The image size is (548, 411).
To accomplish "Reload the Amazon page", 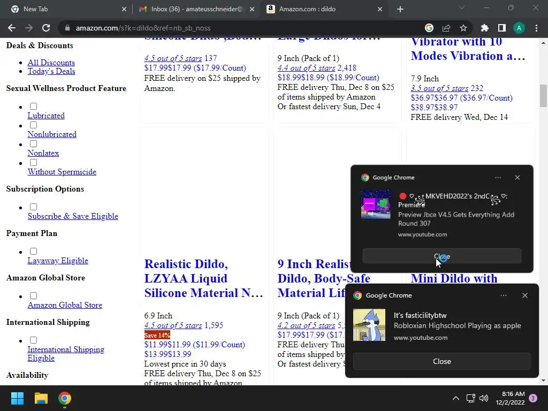I will tap(46, 28).
